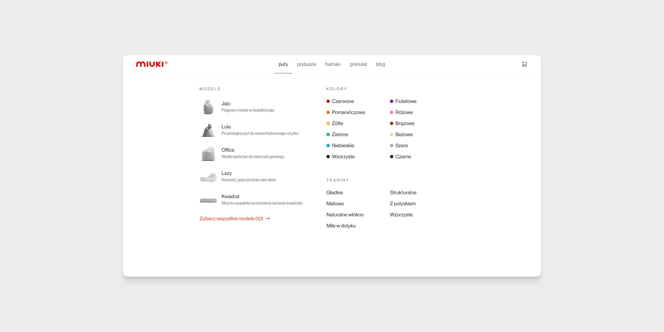The image size is (664, 332).
Task: Click the purple Fioletowe color dot
Action: tap(391, 101)
